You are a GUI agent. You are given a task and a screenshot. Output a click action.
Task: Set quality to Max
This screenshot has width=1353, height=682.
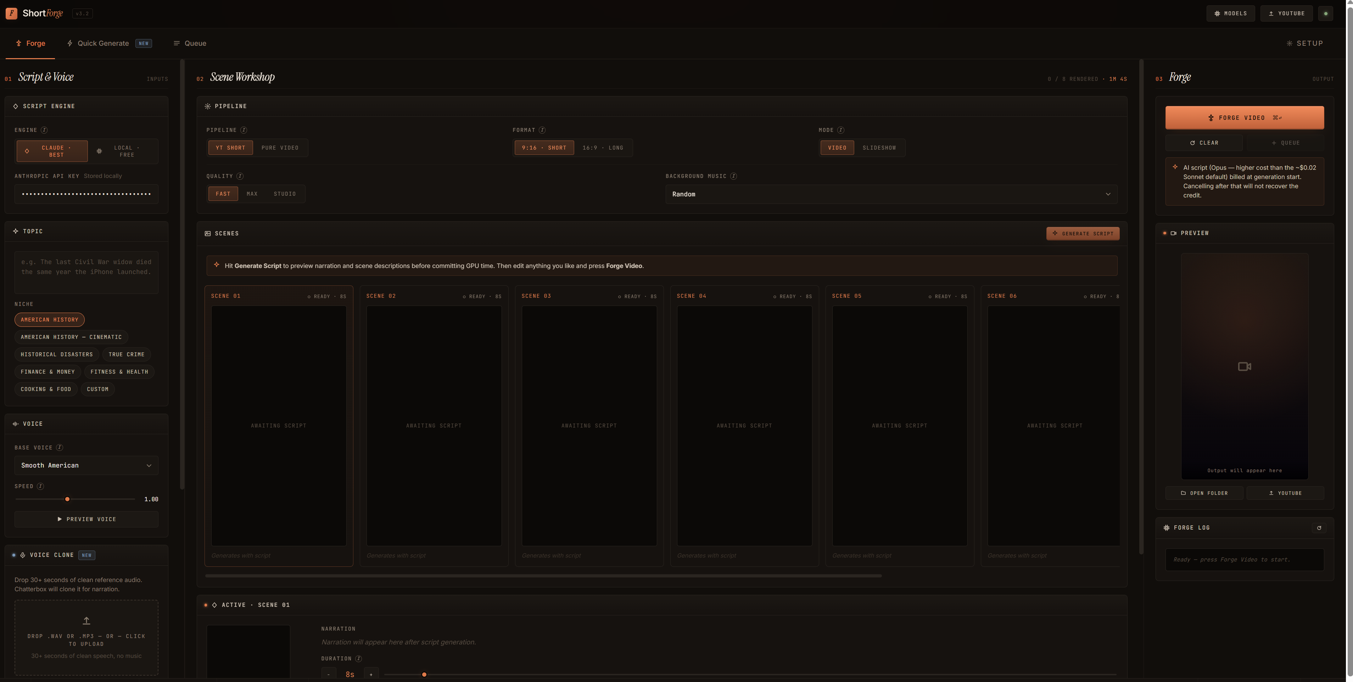[x=252, y=194]
